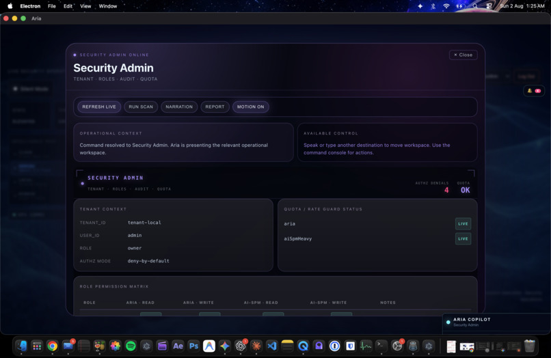
Task: Close the Security Admin panel
Action: [463, 55]
